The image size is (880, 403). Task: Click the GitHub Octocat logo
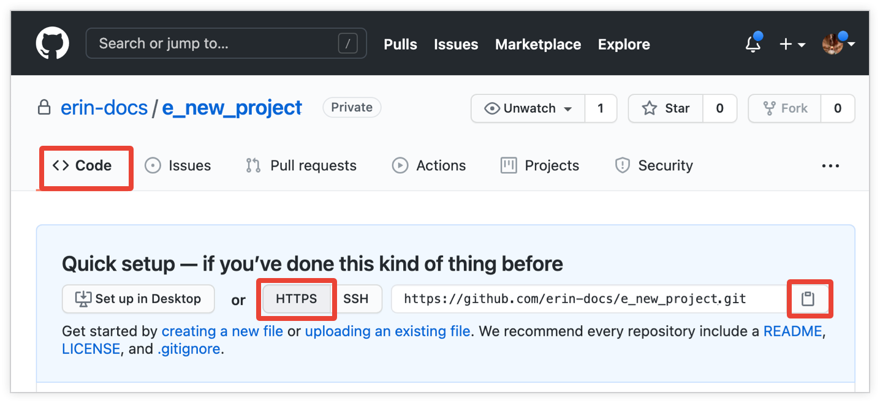(53, 43)
